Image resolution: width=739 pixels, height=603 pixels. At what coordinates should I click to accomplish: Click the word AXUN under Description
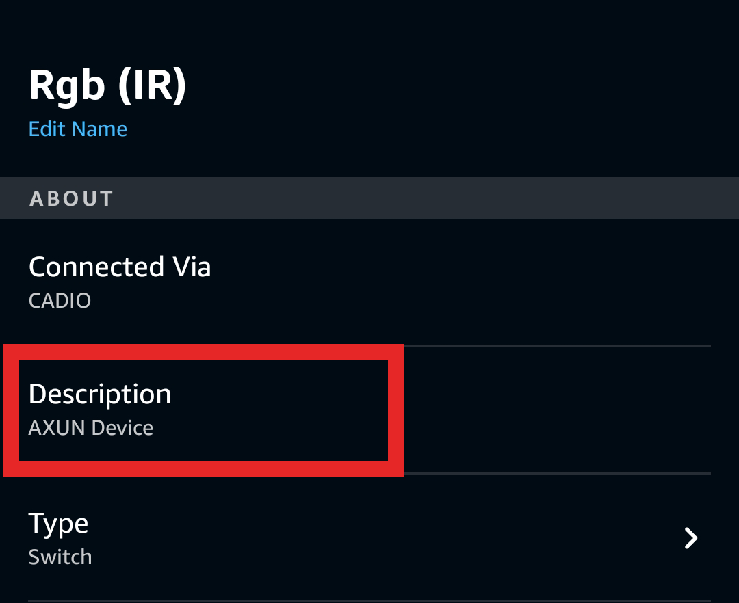[x=57, y=429]
